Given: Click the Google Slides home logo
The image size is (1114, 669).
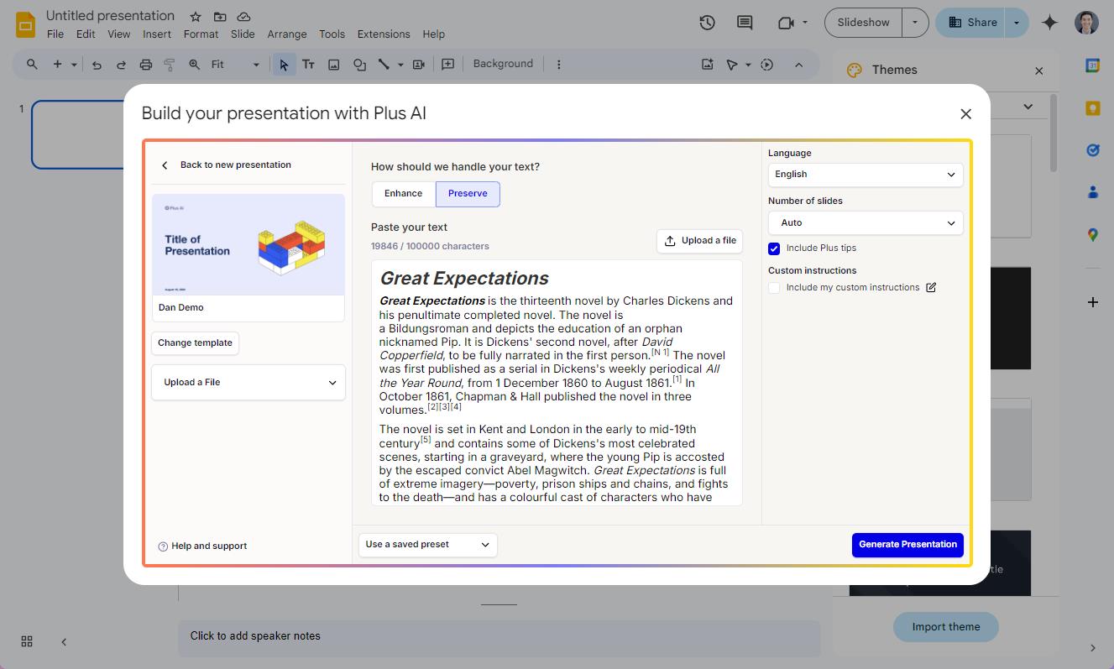Looking at the screenshot, I should pos(26,24).
